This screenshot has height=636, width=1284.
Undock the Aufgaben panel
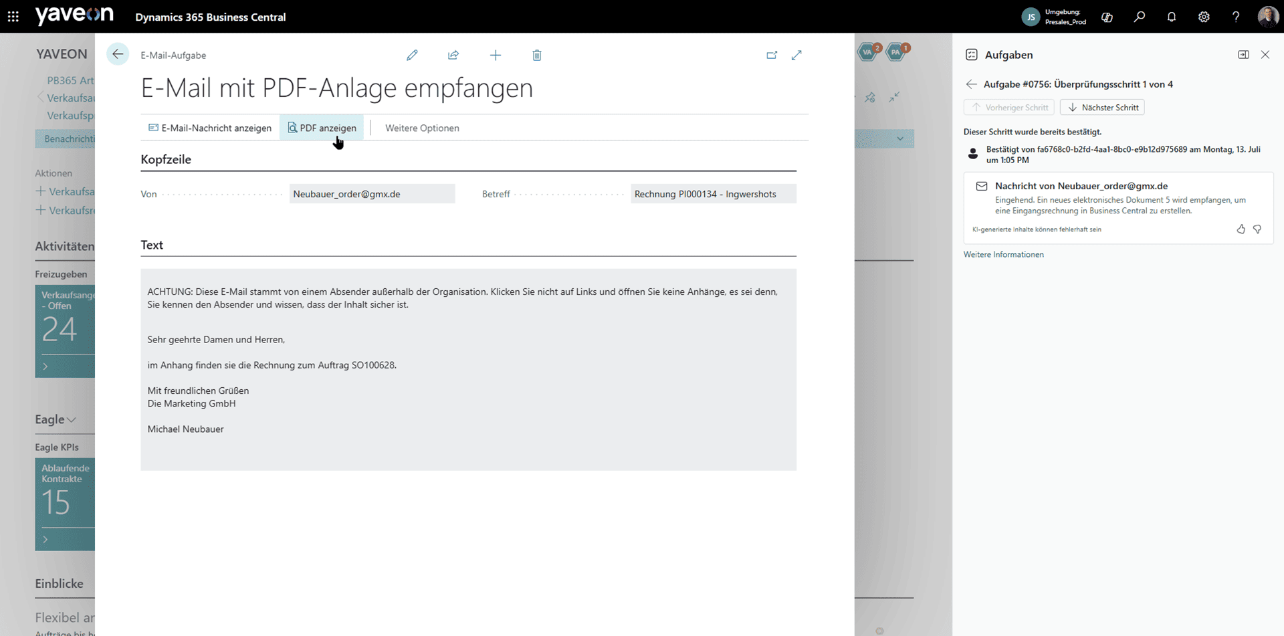click(x=1243, y=55)
